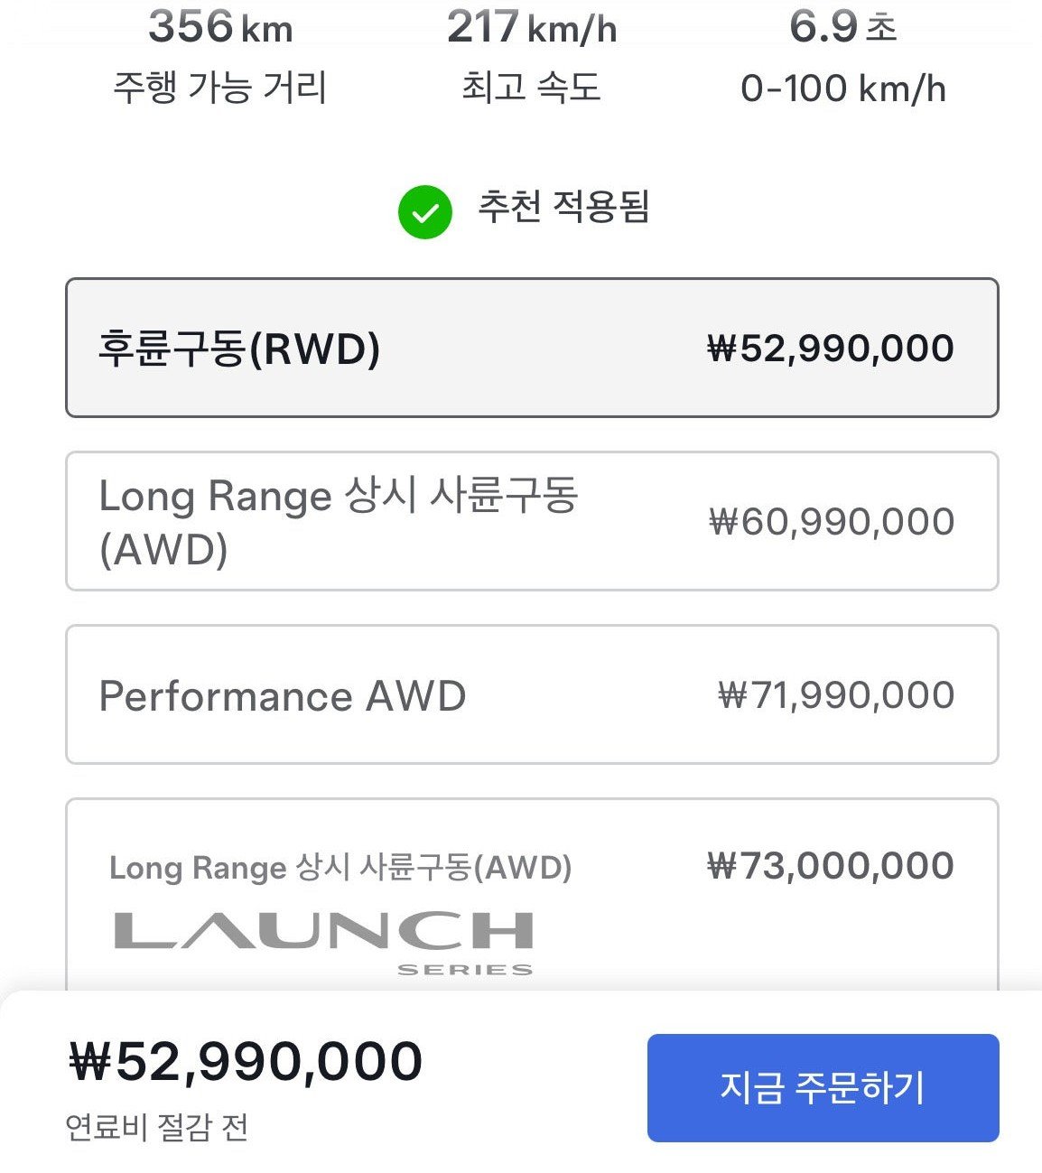Tap the 주행 가능 거리 label
The image size is (1042, 1173).
coord(219,88)
